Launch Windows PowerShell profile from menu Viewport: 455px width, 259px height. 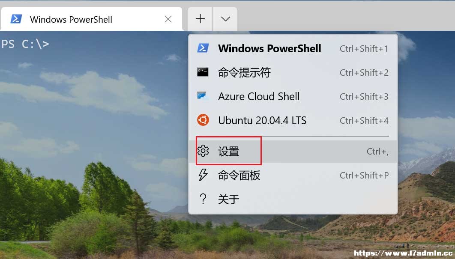pos(293,48)
